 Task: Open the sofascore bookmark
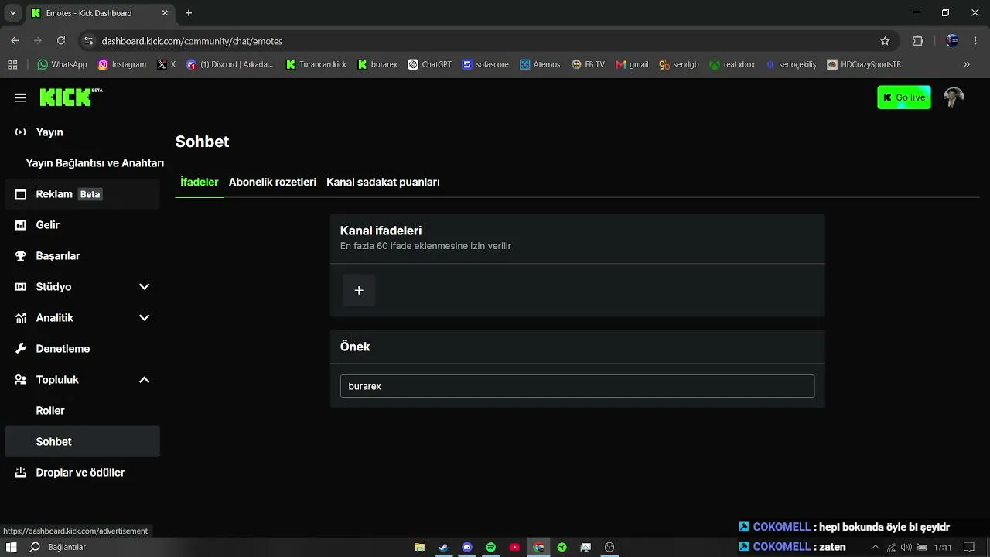coord(486,64)
